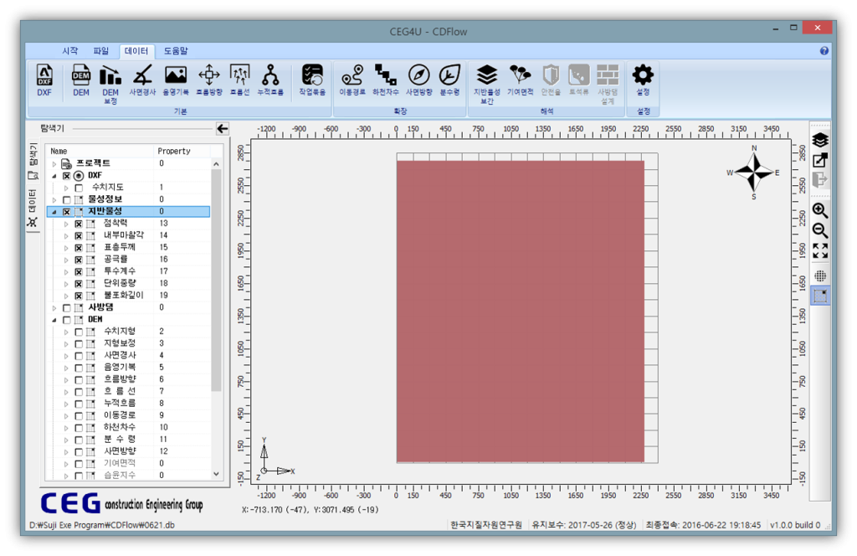Screen dimensions: 857x556
Task: Collapse the DXF tree node
Action: [x=54, y=176]
